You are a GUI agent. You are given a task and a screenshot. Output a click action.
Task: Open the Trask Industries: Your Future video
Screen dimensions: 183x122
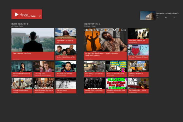coord(33,44)
